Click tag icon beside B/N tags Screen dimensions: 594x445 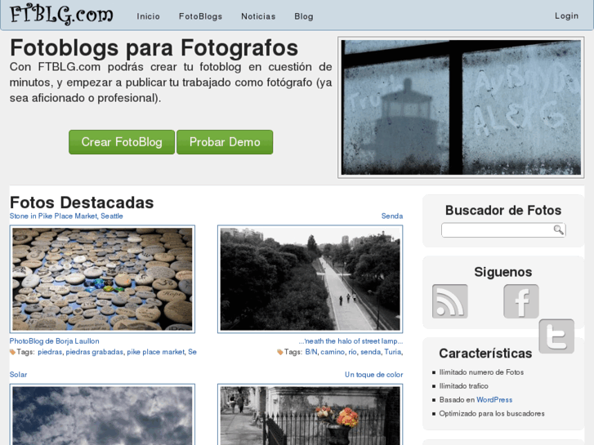tap(280, 352)
